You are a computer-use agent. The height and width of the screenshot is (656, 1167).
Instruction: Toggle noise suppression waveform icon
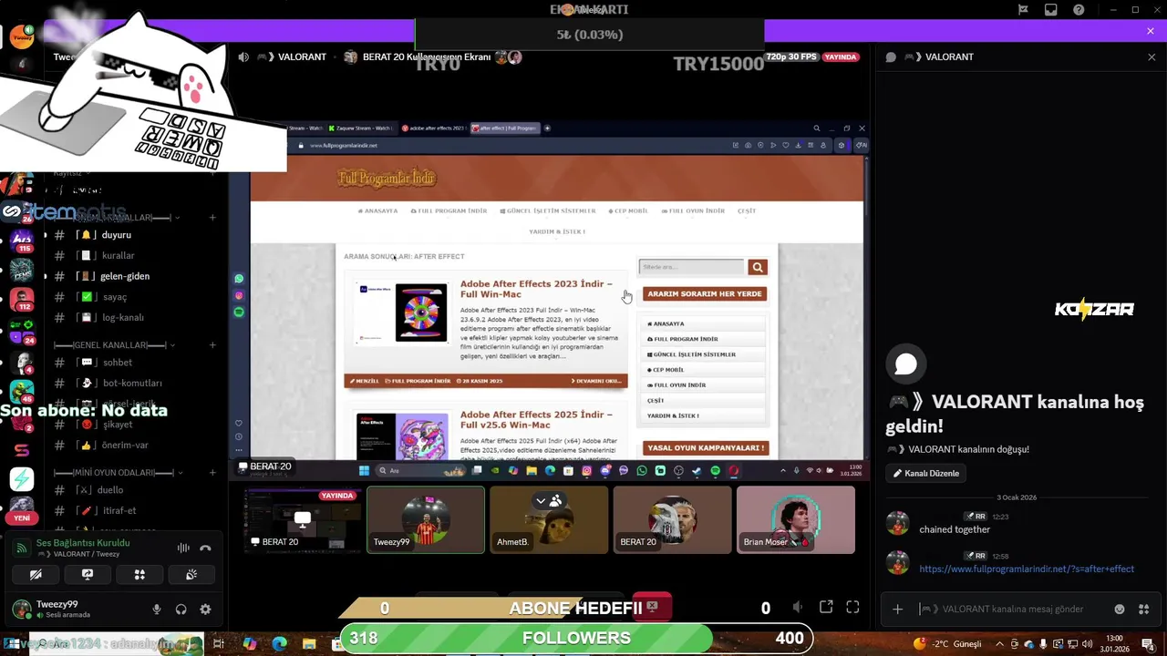click(x=183, y=548)
